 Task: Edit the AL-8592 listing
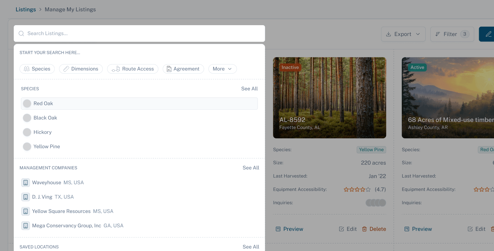(348, 229)
